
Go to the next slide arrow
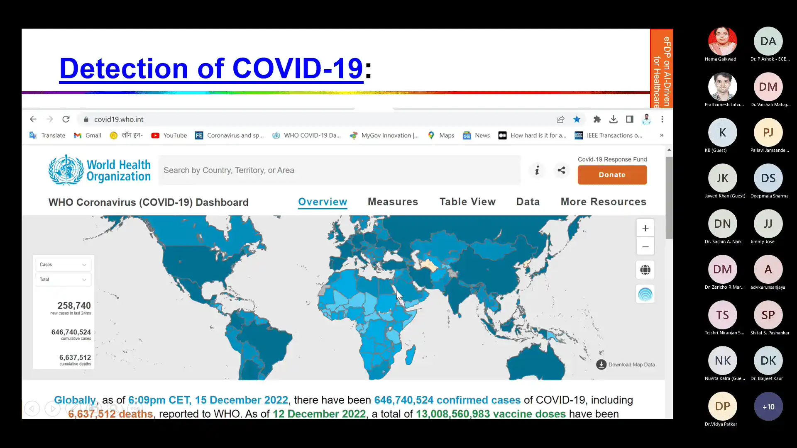(x=53, y=409)
